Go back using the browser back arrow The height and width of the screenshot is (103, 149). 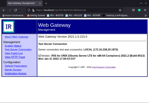pos(4,10)
